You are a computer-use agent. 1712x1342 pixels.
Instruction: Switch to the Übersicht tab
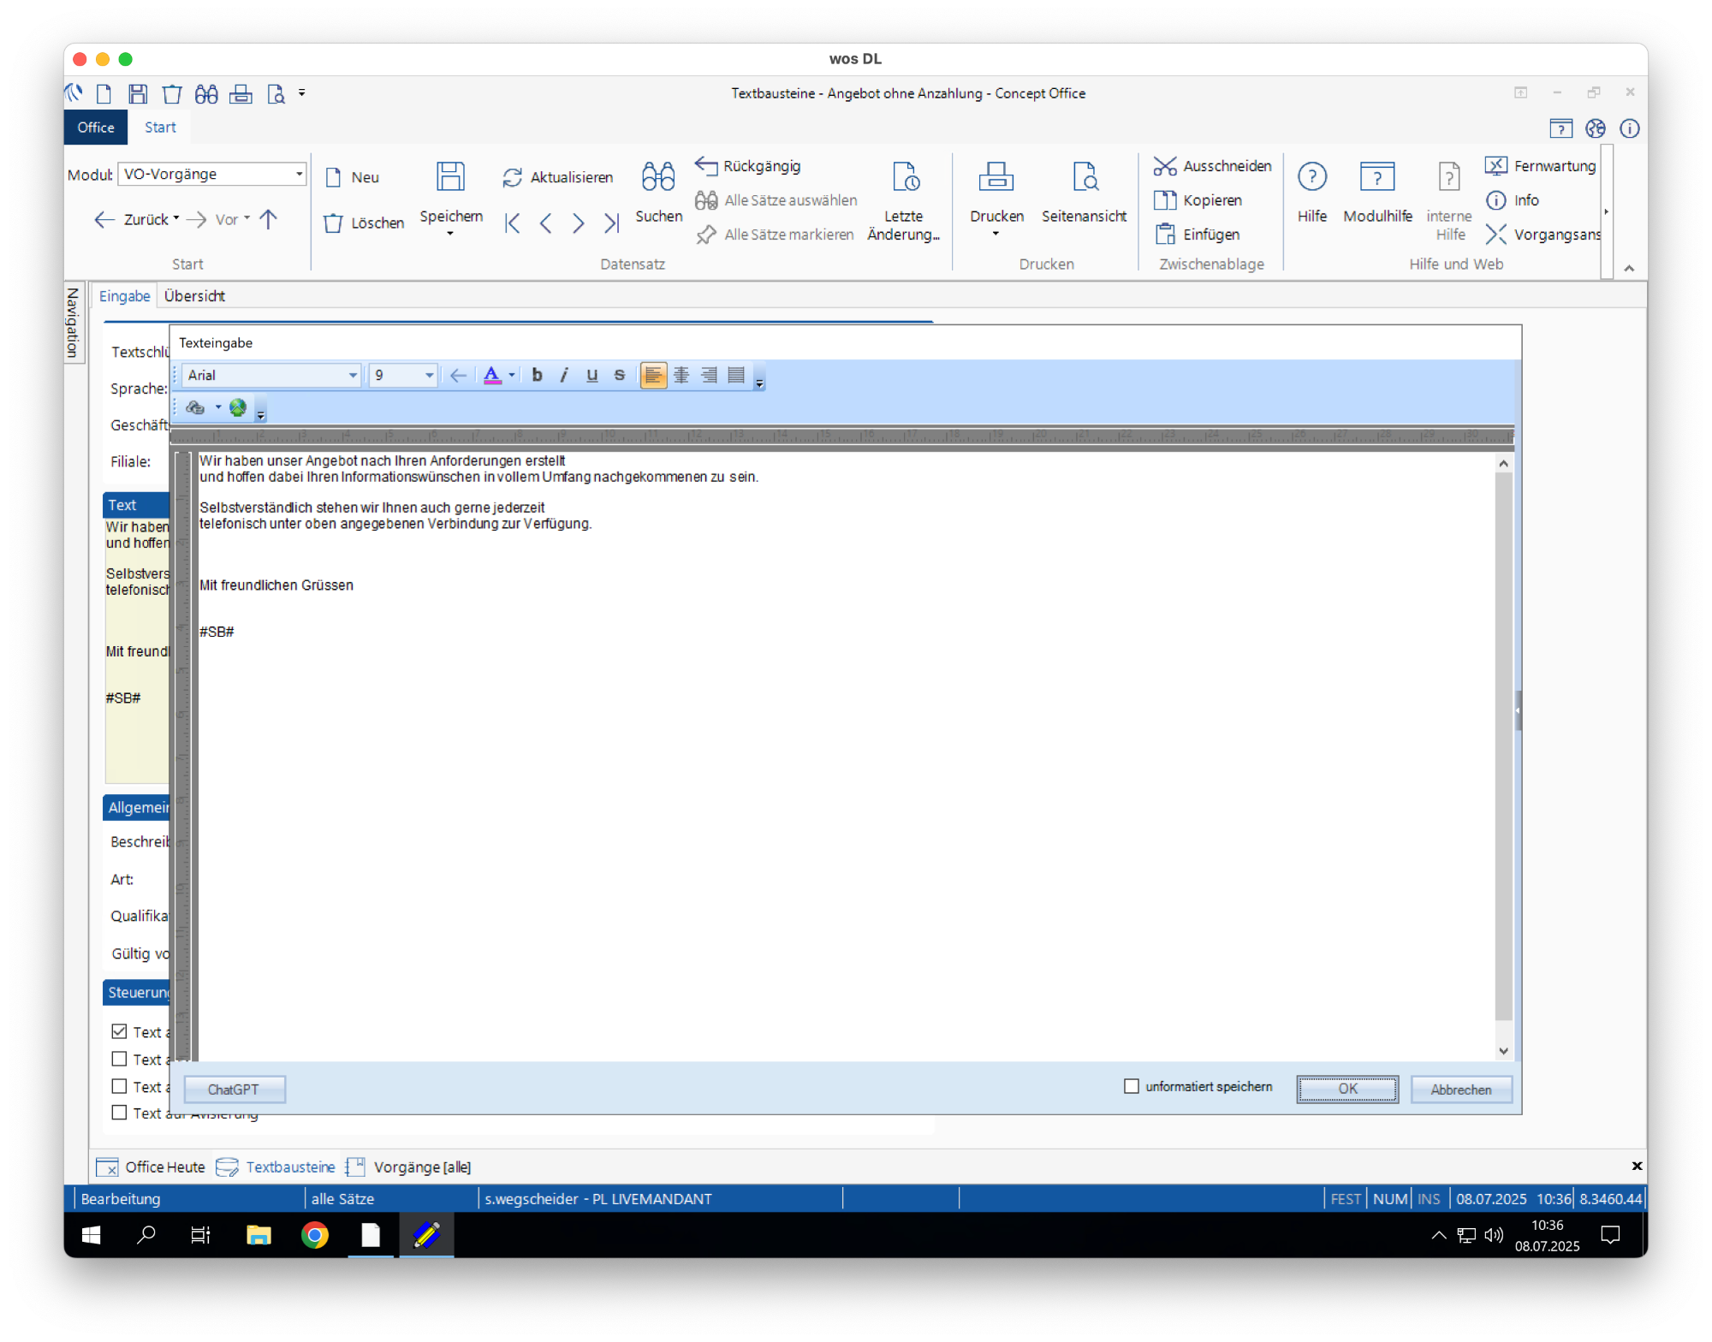(194, 296)
